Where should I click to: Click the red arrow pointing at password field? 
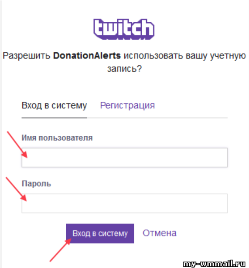point(17,189)
